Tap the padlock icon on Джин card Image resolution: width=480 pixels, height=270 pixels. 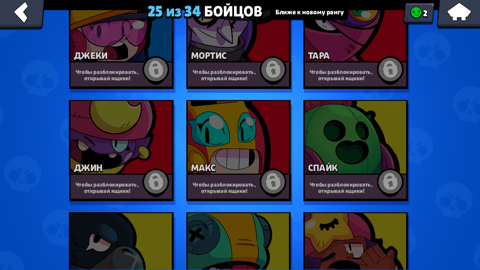pos(156,183)
